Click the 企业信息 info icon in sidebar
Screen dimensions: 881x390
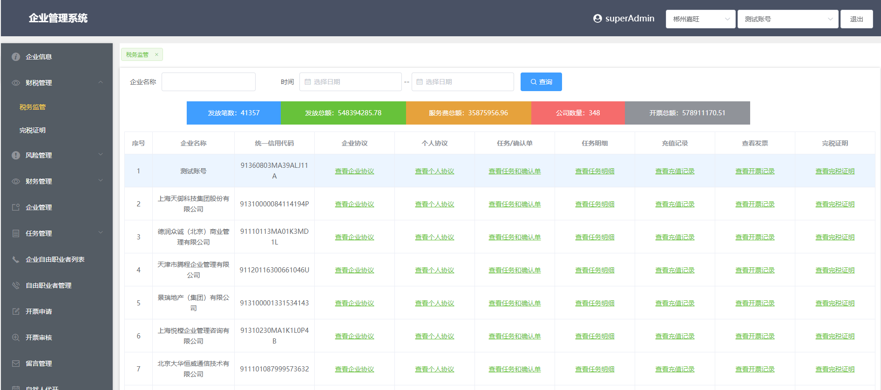pos(16,57)
